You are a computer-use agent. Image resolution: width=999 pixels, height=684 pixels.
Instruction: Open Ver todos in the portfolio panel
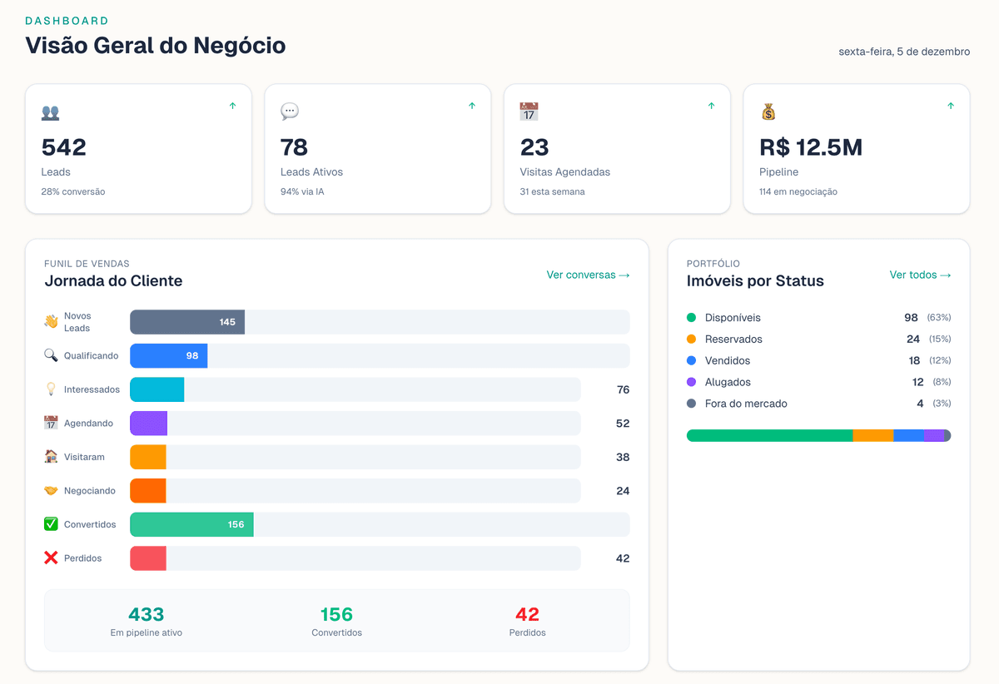point(920,275)
